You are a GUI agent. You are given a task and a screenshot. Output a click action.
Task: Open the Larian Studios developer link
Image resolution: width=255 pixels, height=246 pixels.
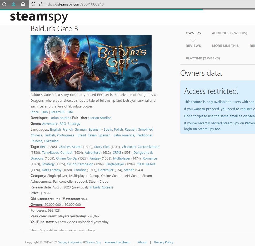[60, 118]
